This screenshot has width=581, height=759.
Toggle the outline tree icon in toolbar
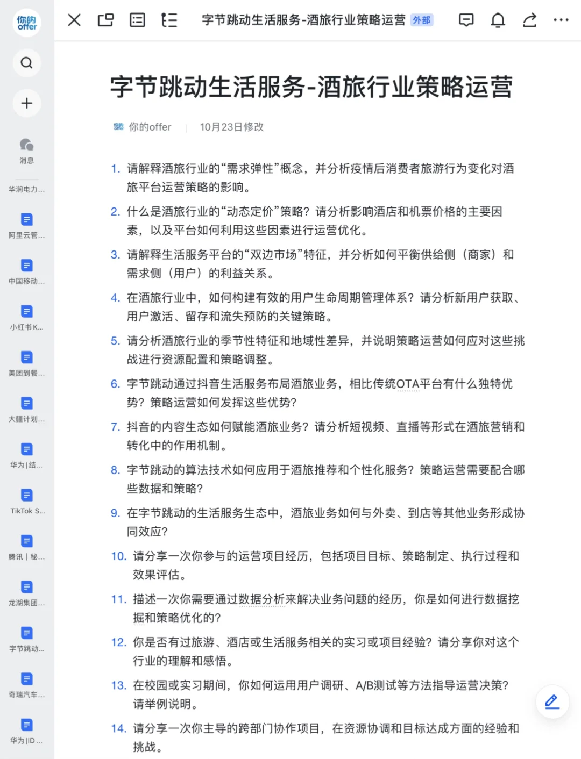coord(169,20)
